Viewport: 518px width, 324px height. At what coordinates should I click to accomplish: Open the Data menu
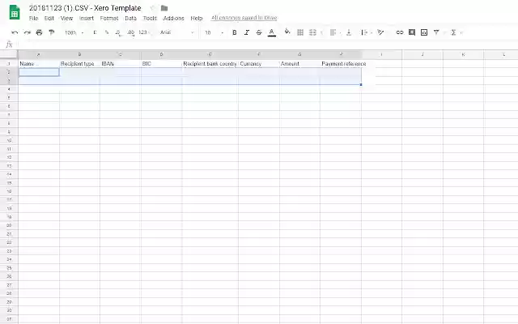tap(130, 18)
